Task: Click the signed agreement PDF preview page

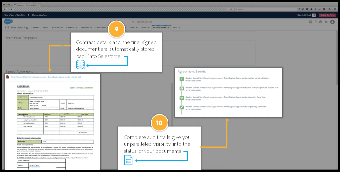Action: [53, 125]
